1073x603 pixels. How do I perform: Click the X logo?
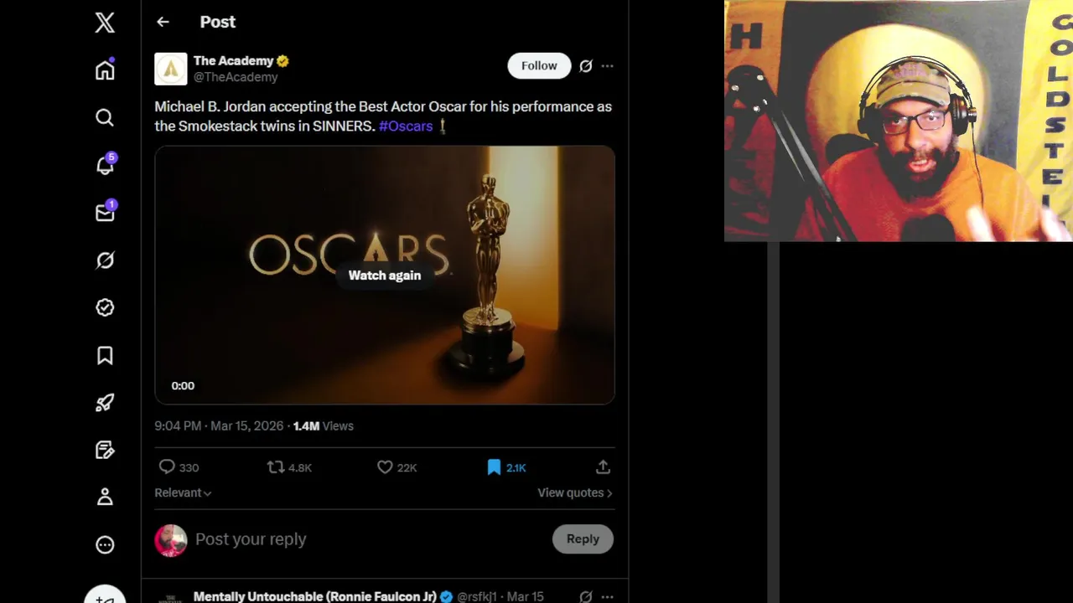(105, 23)
